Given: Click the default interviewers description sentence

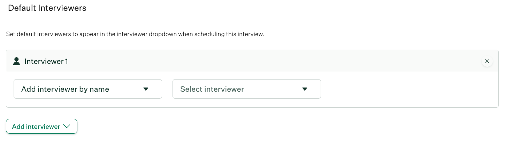Looking at the screenshot, I should coord(135,35).
